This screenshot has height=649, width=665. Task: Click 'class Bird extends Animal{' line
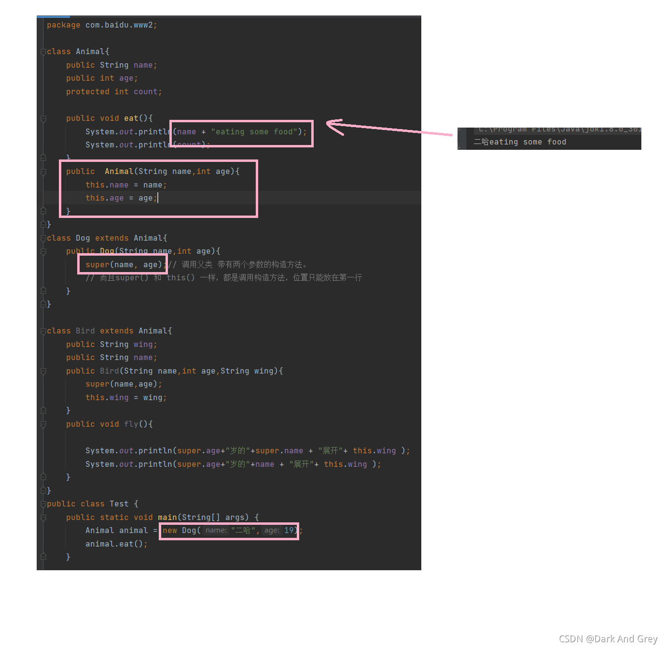110,331
